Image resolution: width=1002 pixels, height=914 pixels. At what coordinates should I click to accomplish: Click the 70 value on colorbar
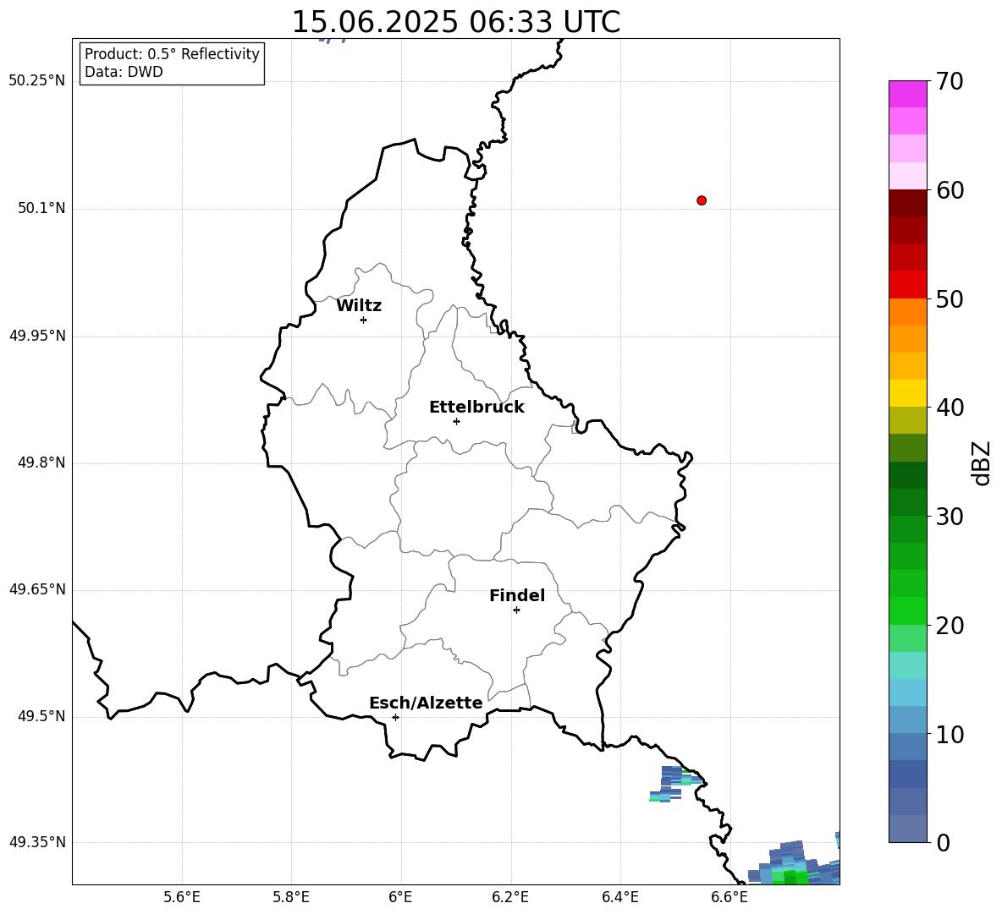pyautogui.click(x=950, y=81)
